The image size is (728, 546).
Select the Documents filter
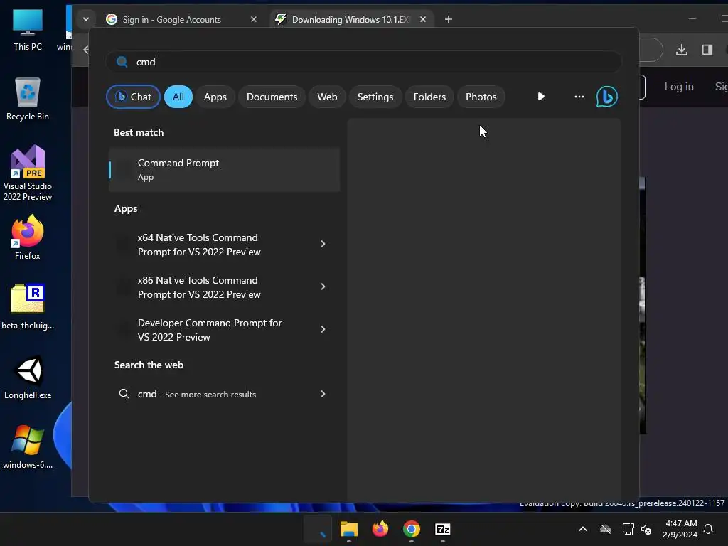(x=272, y=97)
